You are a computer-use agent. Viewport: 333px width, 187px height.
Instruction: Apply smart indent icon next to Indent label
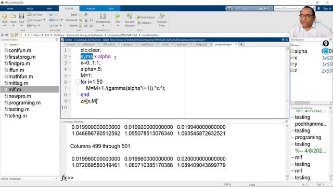coord(81,25)
